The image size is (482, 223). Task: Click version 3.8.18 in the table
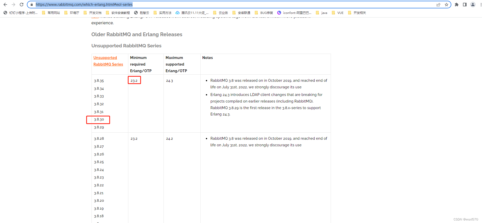tap(99, 216)
